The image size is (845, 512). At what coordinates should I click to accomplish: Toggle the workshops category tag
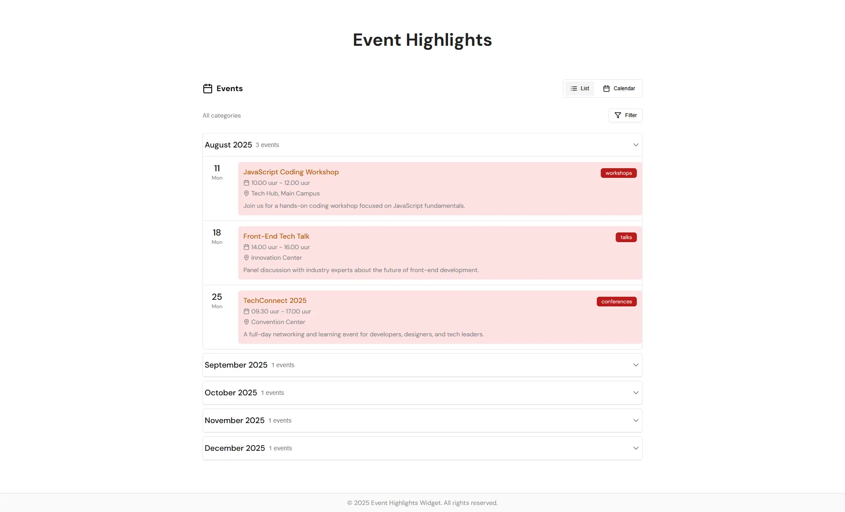point(619,173)
